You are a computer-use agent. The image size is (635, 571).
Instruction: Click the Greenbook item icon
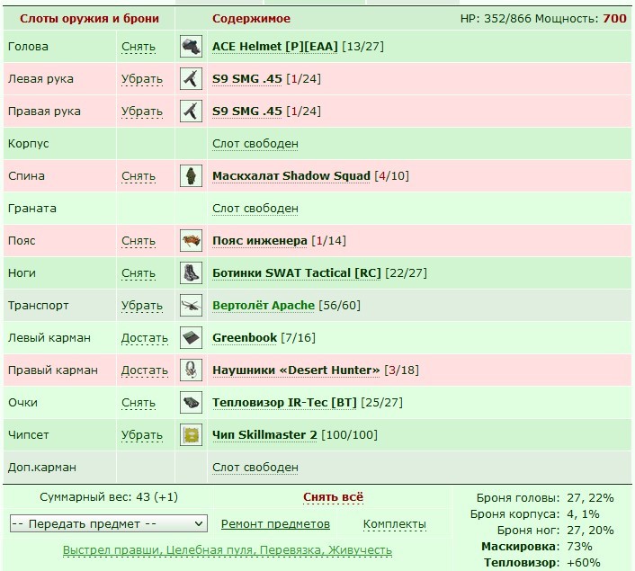(191, 338)
